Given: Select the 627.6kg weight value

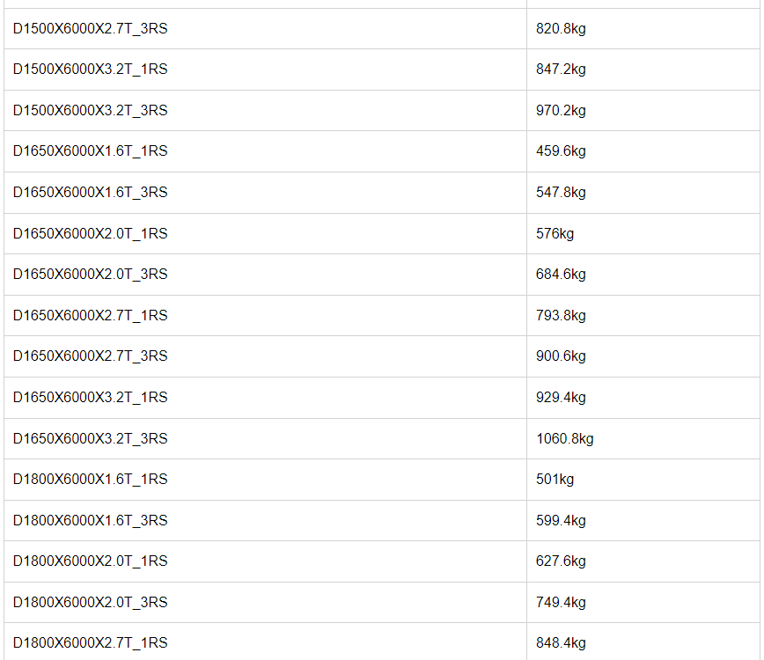Looking at the screenshot, I should click(x=561, y=561).
